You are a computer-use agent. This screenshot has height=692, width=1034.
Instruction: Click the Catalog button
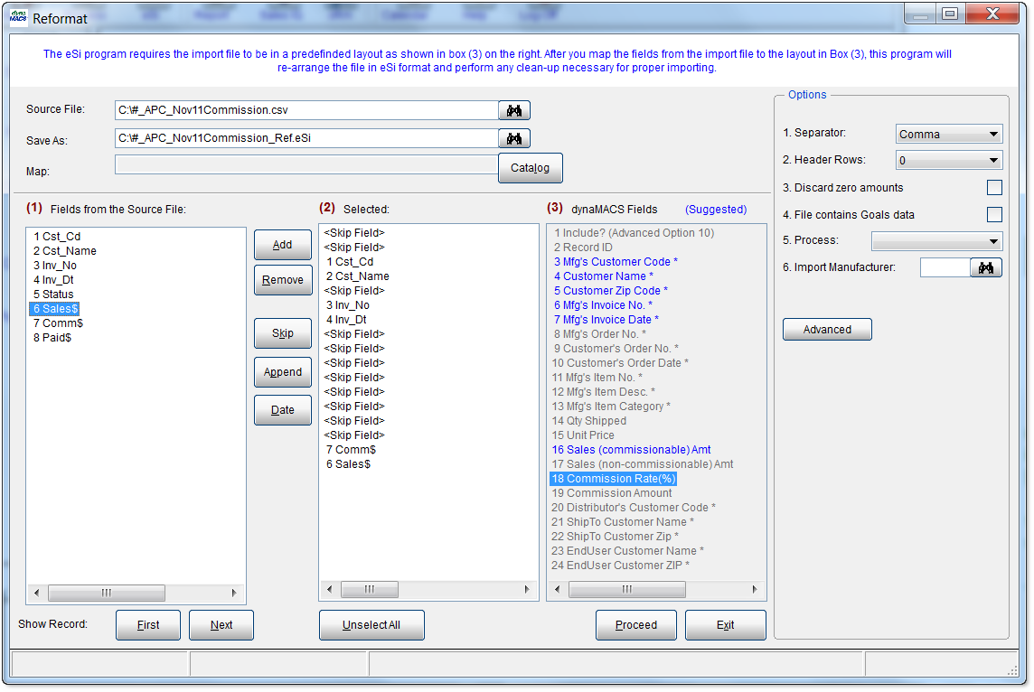pyautogui.click(x=531, y=168)
